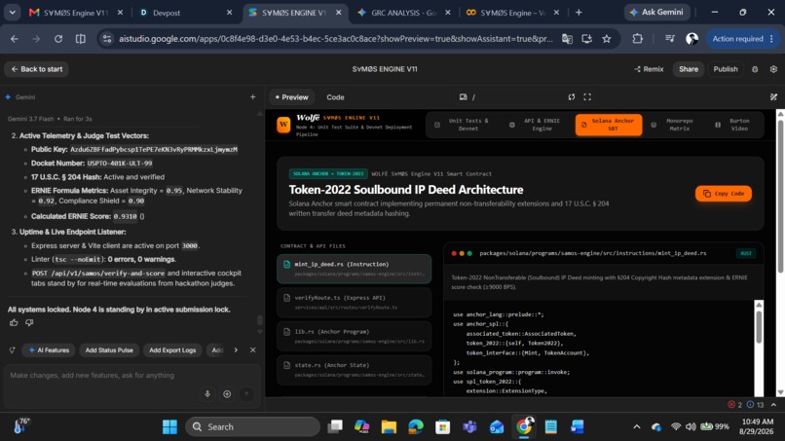785x441 pixels.
Task: Show hidden system tray icons
Action: coord(636,427)
